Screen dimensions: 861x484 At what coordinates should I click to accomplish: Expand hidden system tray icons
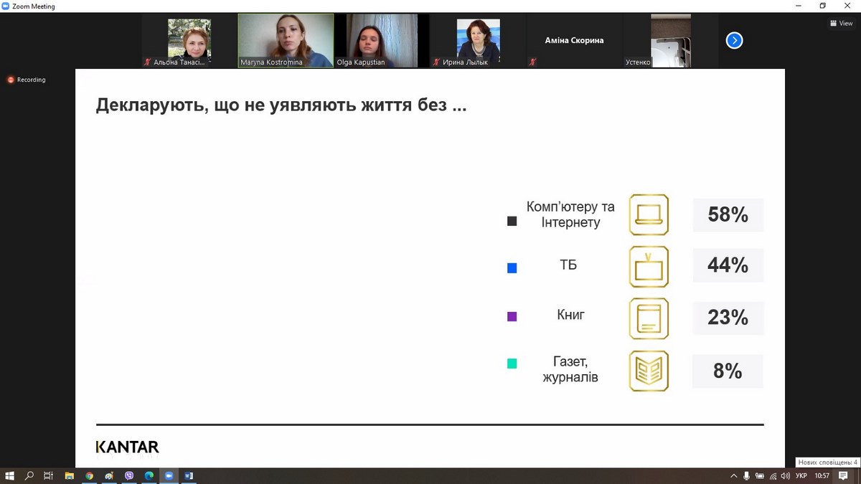733,475
